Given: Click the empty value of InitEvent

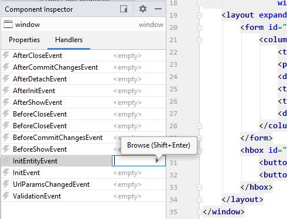Looking at the screenshot, I should click(x=127, y=173).
